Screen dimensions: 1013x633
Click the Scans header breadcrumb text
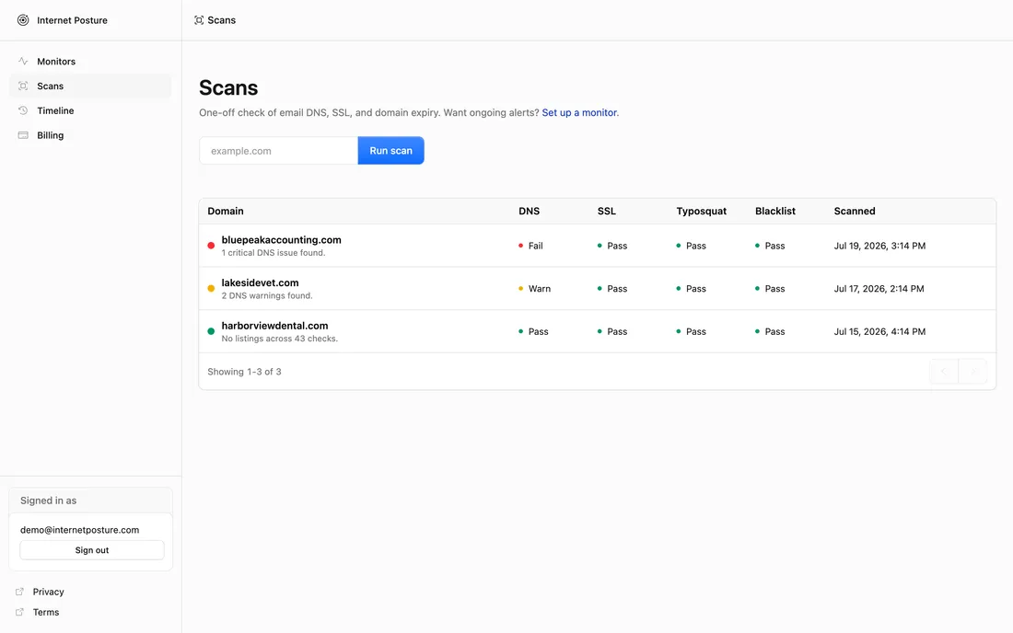pyautogui.click(x=222, y=20)
